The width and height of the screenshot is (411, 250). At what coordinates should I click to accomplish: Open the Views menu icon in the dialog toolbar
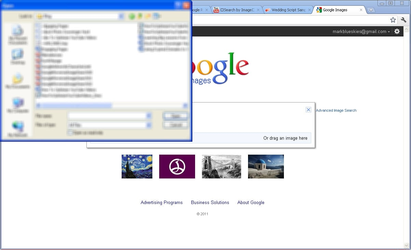coord(156,16)
